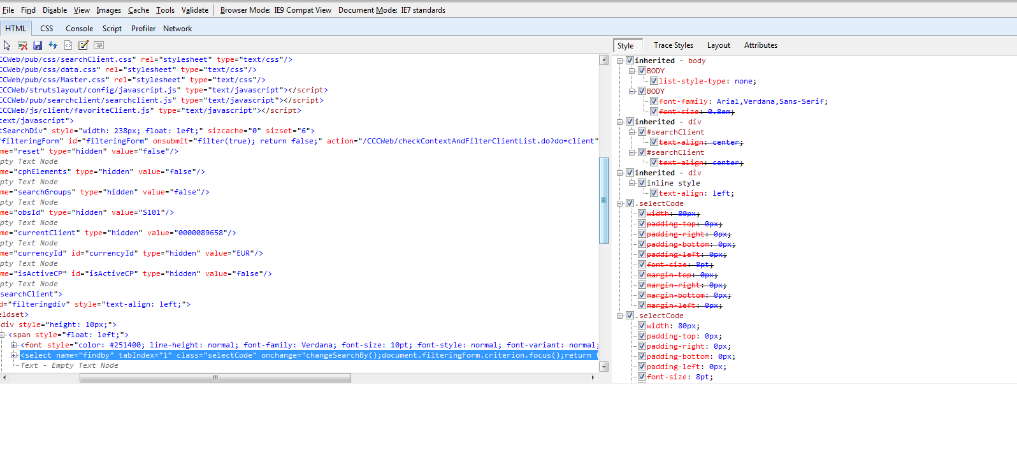The width and height of the screenshot is (1017, 459).
Task: Switch to the Console tab
Action: [x=79, y=29]
